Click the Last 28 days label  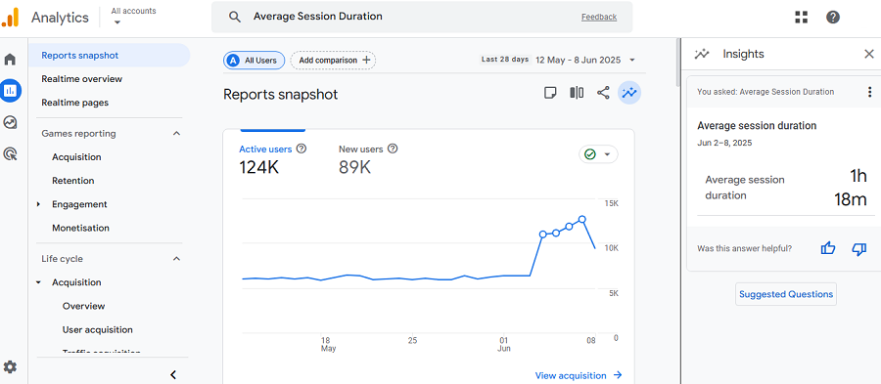(505, 60)
